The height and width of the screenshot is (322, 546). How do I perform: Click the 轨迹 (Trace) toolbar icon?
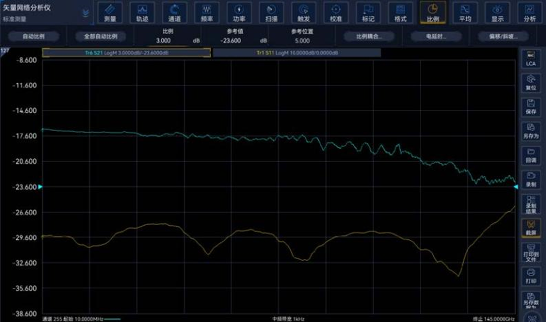click(142, 12)
